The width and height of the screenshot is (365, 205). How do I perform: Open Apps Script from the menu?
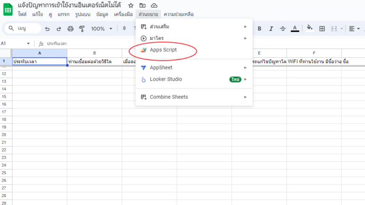tap(163, 50)
